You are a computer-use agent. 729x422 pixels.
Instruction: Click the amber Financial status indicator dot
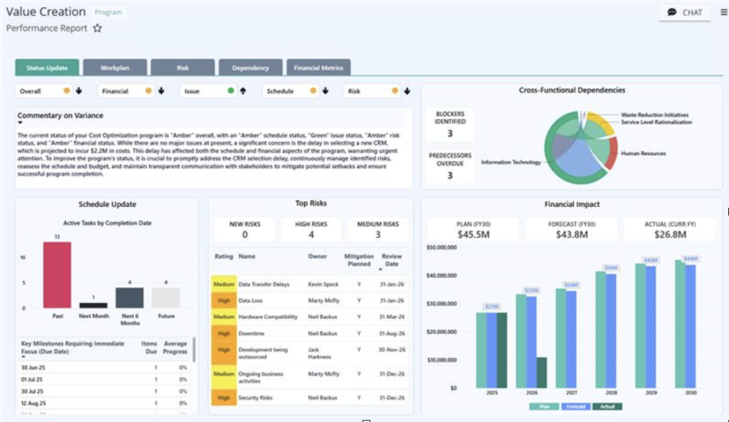tap(149, 90)
